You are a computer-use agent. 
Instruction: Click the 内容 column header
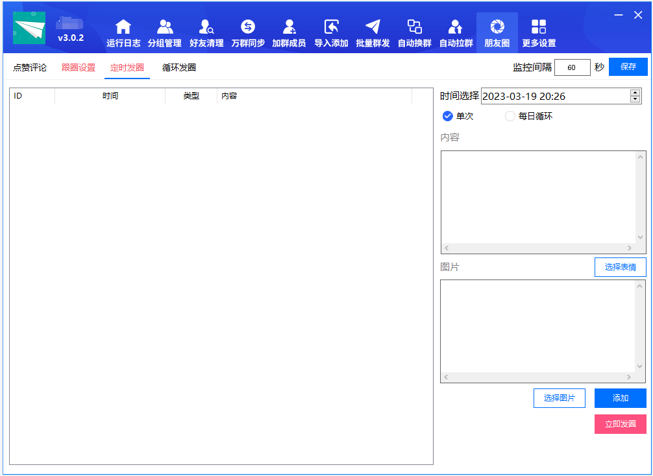(x=314, y=96)
